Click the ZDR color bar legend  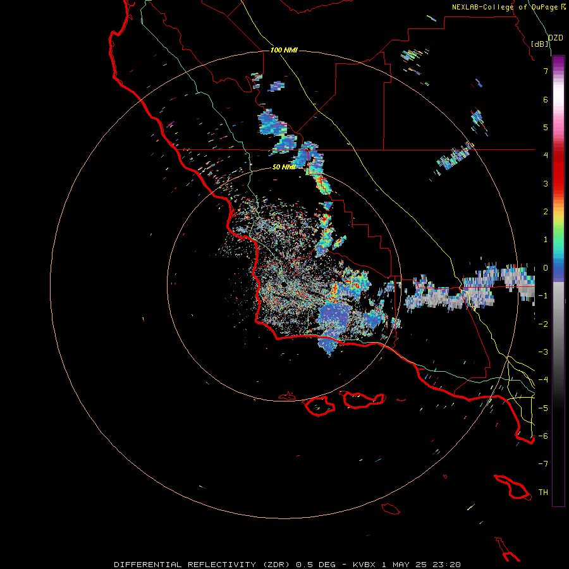click(x=558, y=281)
